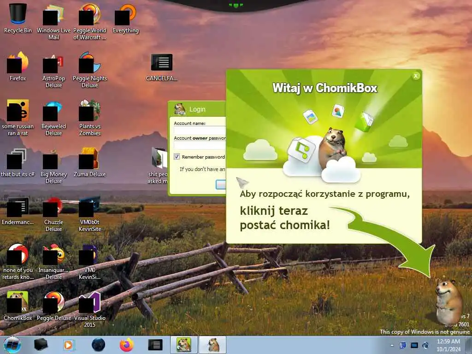
Task: Open the tray icon left of the clock
Action: point(425,345)
